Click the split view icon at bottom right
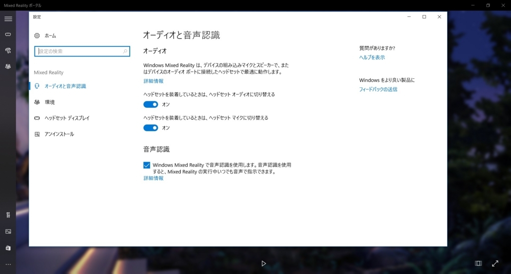 click(478, 263)
